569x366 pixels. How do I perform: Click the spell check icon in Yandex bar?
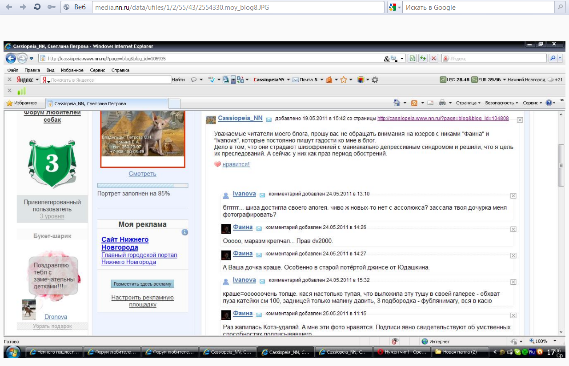(212, 80)
